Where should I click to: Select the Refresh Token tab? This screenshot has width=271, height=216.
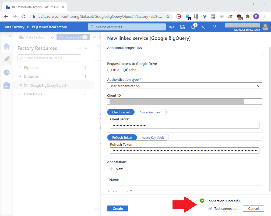click(x=122, y=138)
